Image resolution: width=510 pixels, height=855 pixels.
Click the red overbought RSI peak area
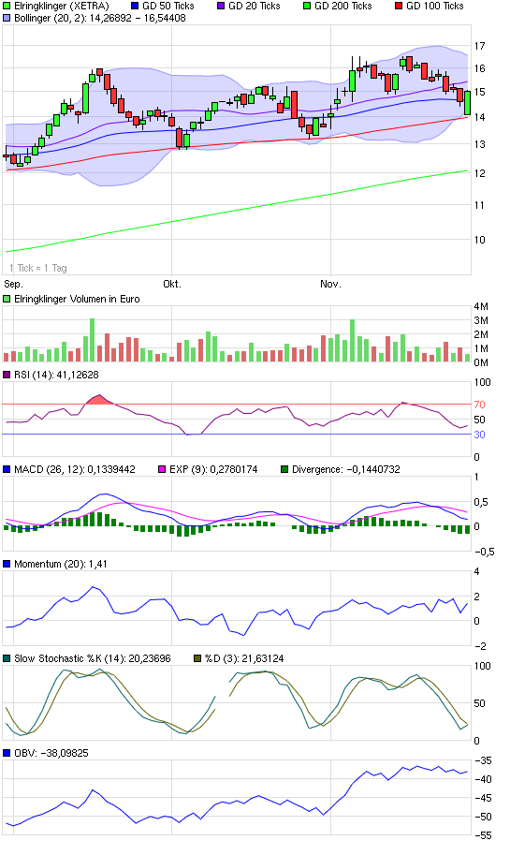(x=100, y=400)
